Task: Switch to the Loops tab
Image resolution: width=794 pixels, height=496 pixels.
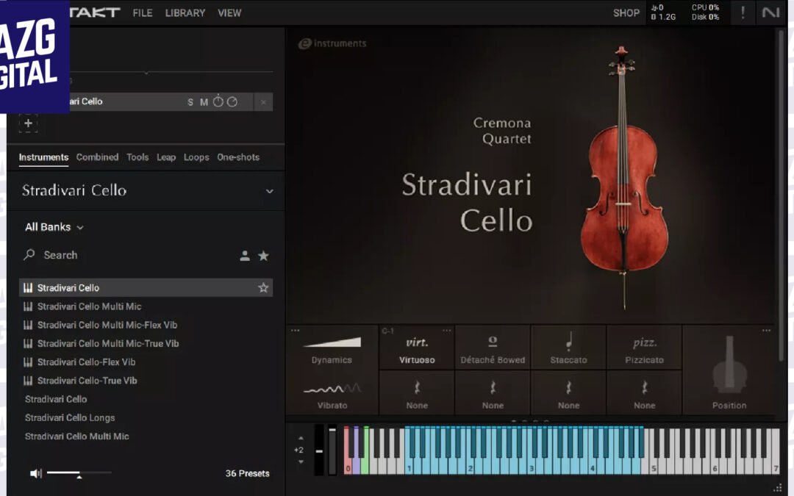Action: 196,157
